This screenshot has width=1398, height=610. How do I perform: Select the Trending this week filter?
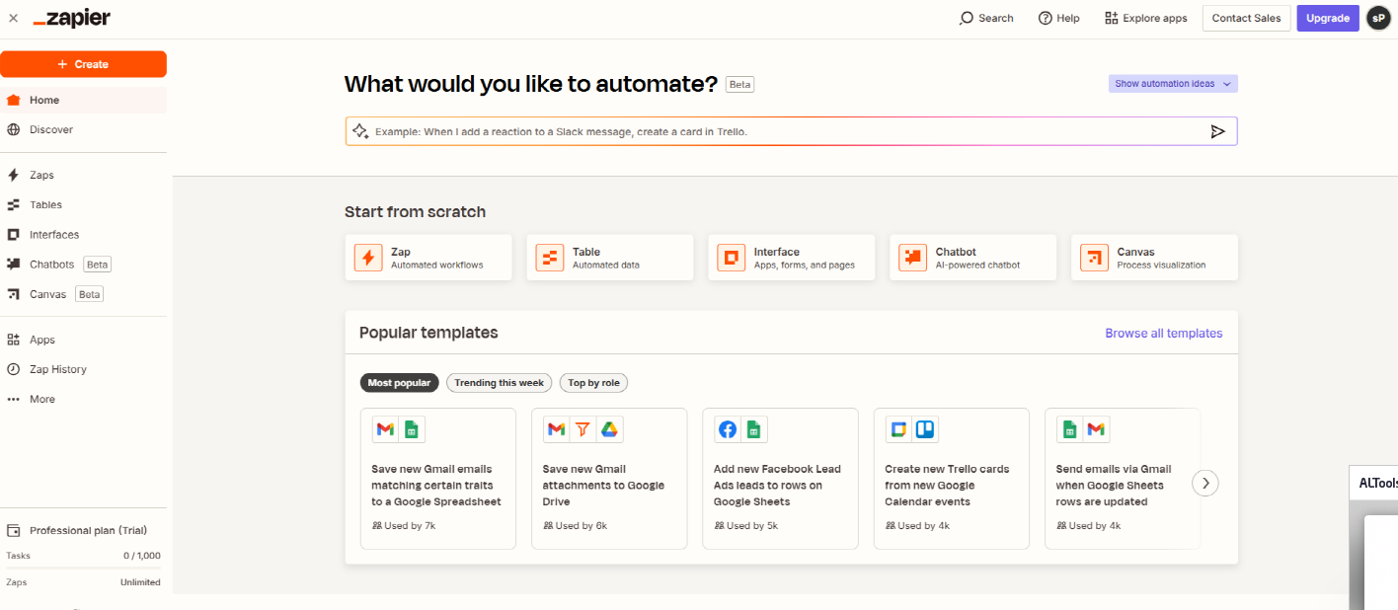(499, 383)
